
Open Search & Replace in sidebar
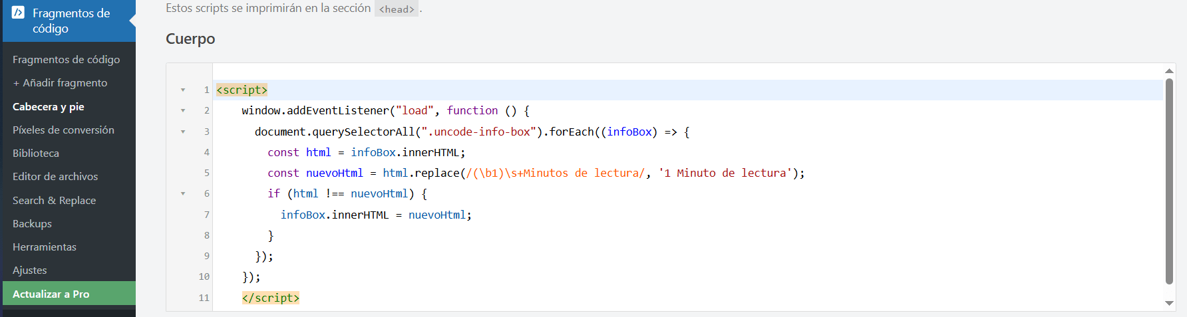point(54,200)
